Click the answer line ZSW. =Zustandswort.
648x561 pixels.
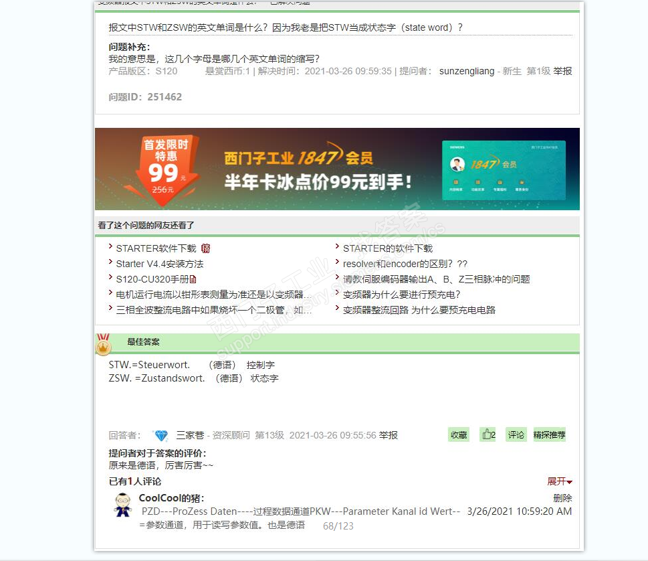pos(193,378)
